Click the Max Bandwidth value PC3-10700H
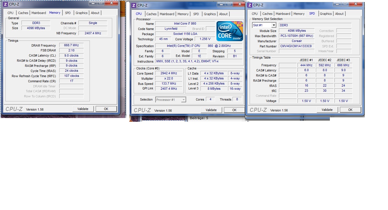 [x=297, y=36]
